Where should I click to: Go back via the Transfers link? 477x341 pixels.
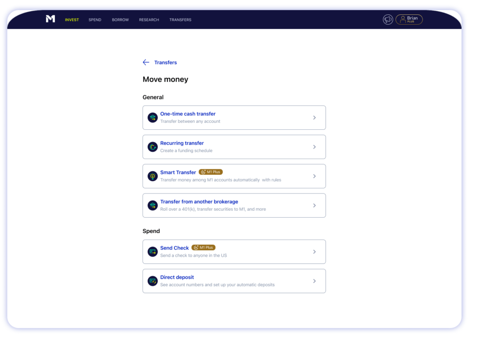click(165, 62)
